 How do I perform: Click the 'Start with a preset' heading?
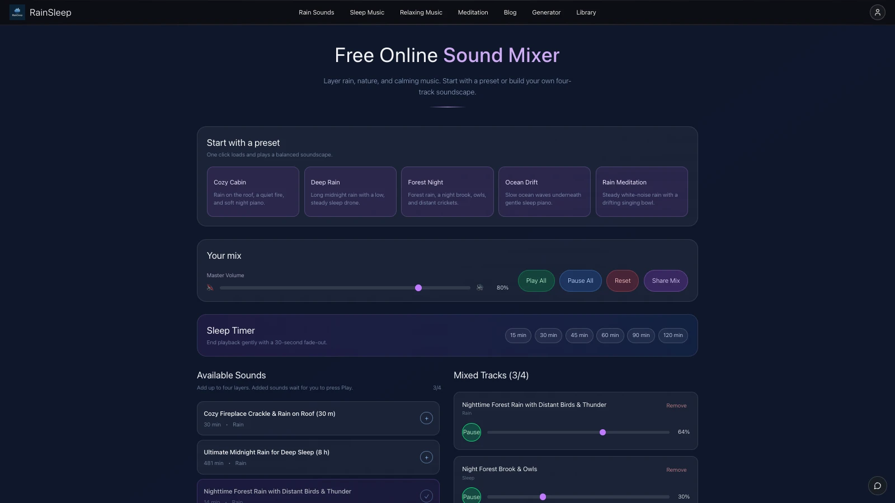point(243,143)
